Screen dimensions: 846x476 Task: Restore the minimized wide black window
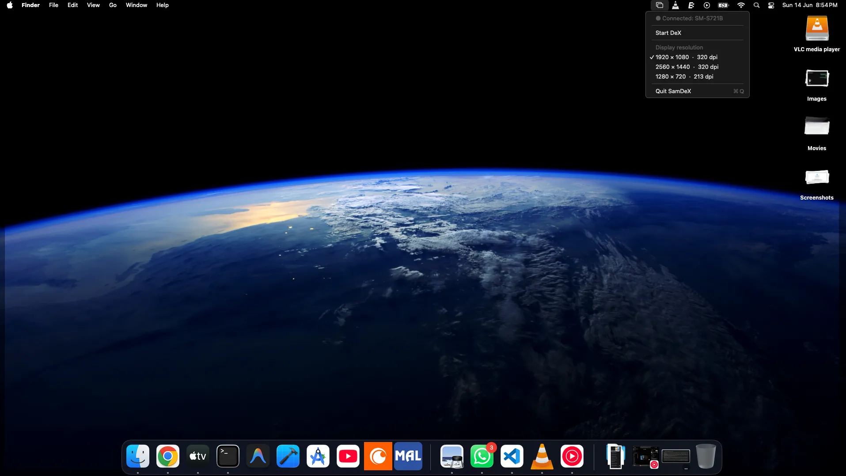pyautogui.click(x=676, y=456)
